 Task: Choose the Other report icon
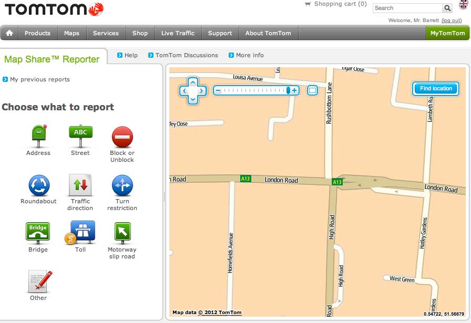coord(40,282)
